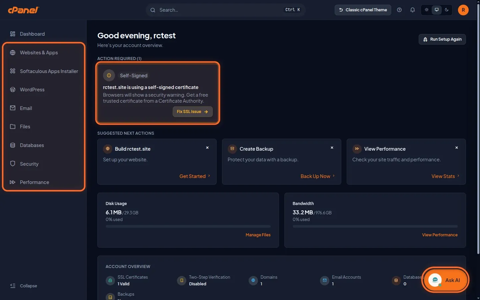Click the WordPress logo icon
Viewport: 480px width, 300px height.
pos(13,90)
